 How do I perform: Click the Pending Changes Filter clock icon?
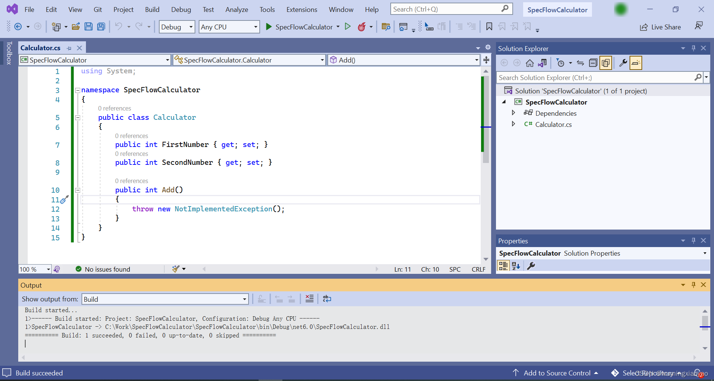tap(560, 63)
